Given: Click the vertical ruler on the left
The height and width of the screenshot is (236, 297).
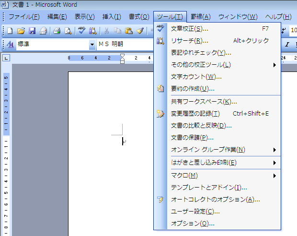Looking at the screenshot, I should tap(6, 153).
